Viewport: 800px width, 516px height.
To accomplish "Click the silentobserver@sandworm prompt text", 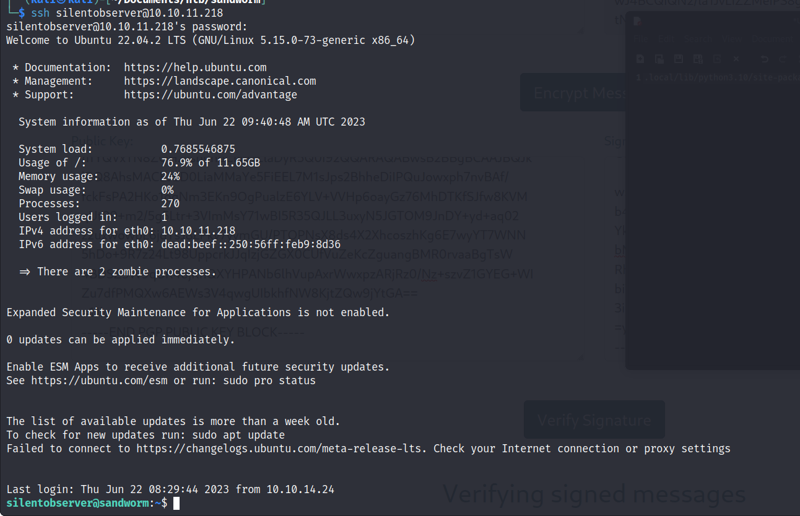I will pos(77,503).
